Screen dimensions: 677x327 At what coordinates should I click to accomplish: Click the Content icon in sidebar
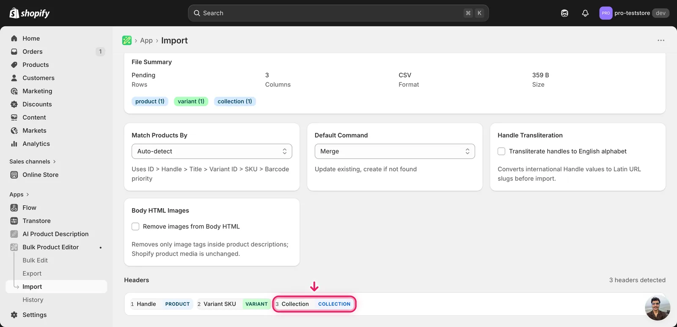pyautogui.click(x=14, y=117)
